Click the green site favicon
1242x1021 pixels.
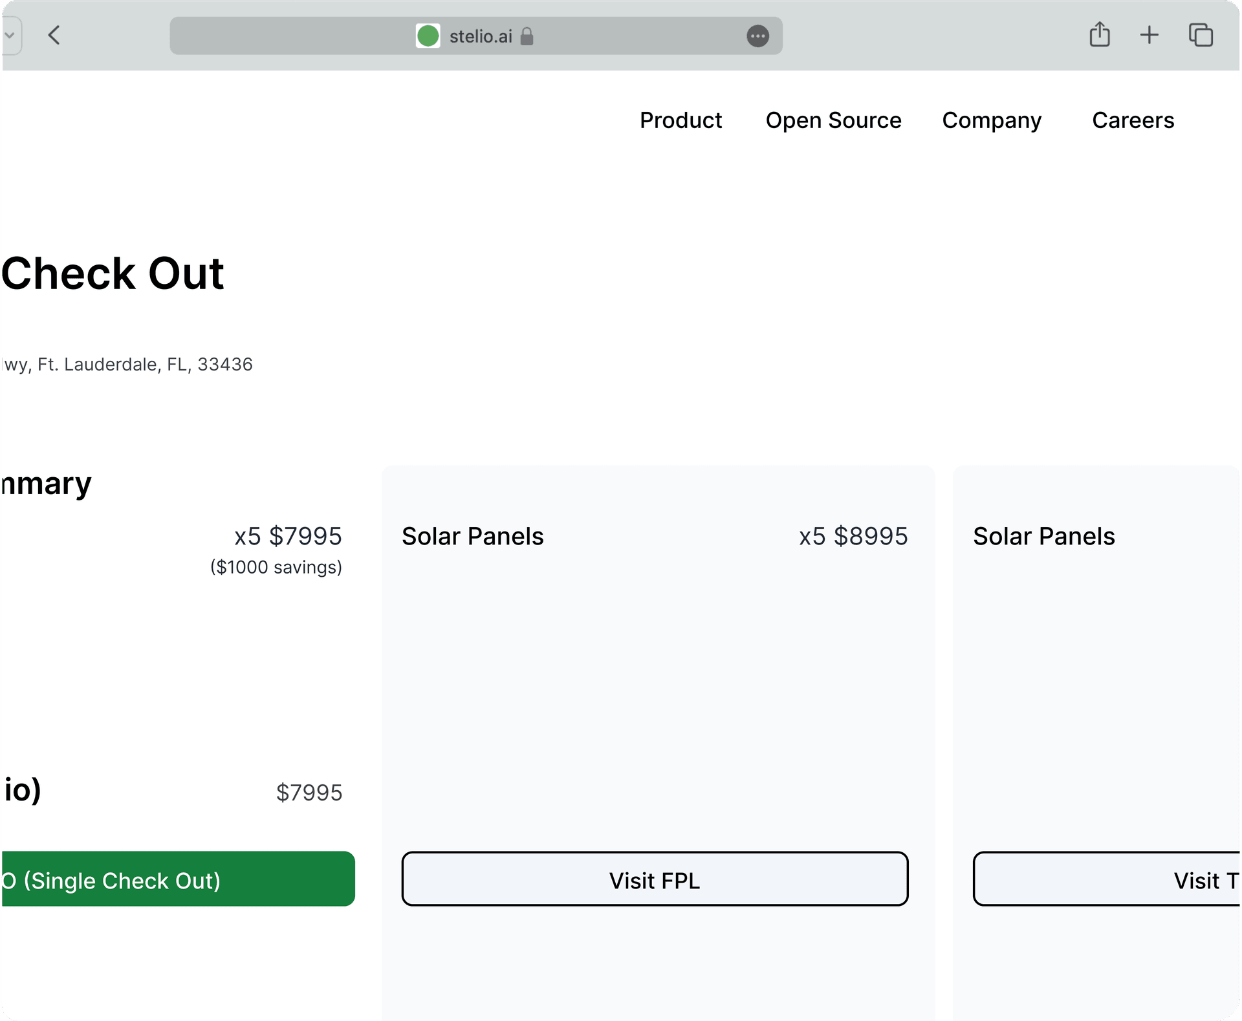(428, 36)
